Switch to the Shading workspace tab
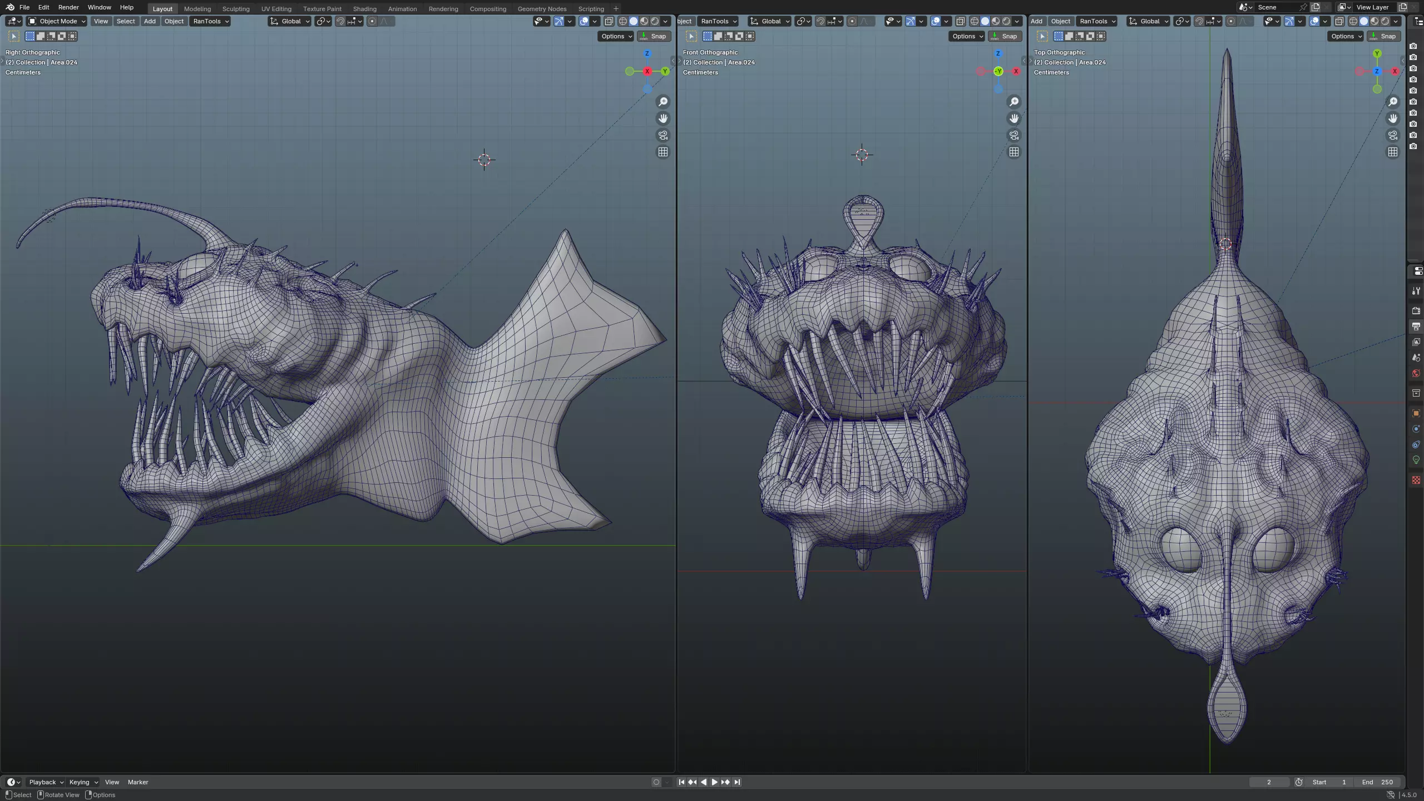1424x801 pixels. (x=364, y=9)
